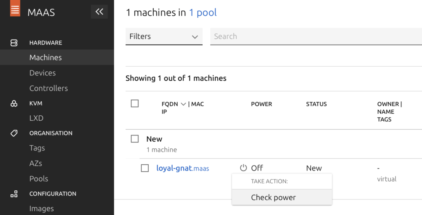Open AZs in the sidebar
Image resolution: width=422 pixels, height=215 pixels.
point(35,164)
